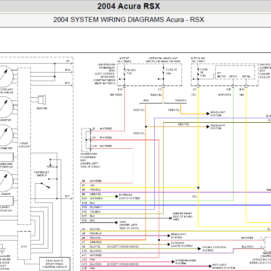Click EXTERIOR LIGHTS SYSTEM label beside B9 row
Image resolution: width=271 pixels, height=271 pixels.
click(129, 197)
